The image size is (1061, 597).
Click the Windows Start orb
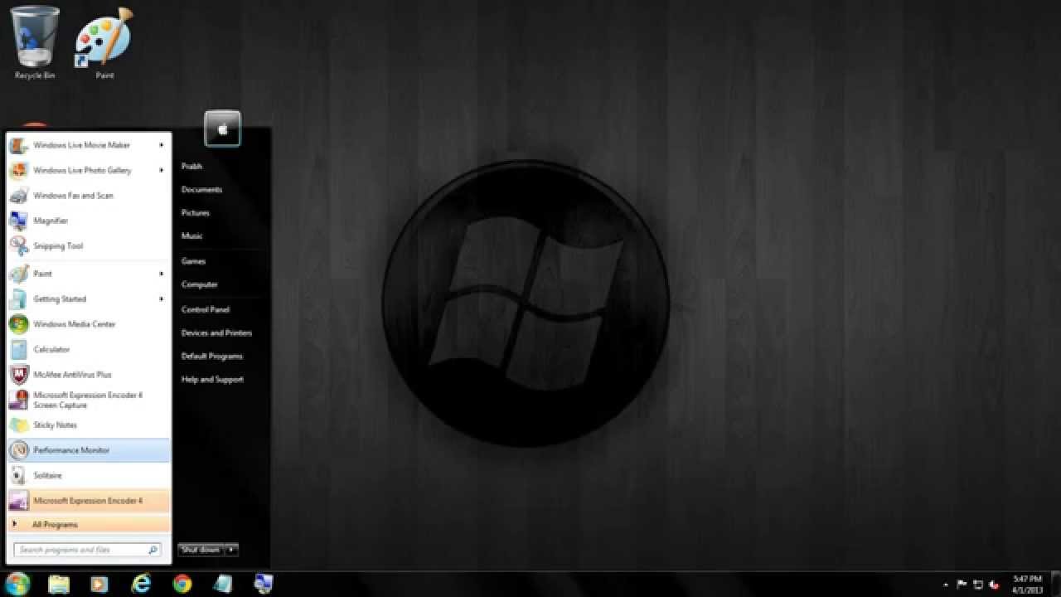point(17,584)
